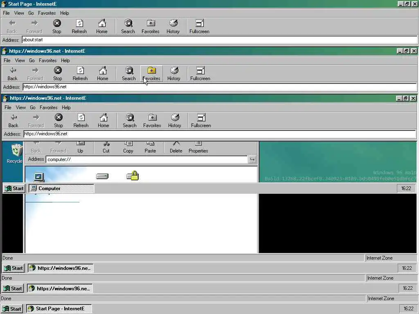
Task: Click the topmost Done status text
Action: point(7,258)
